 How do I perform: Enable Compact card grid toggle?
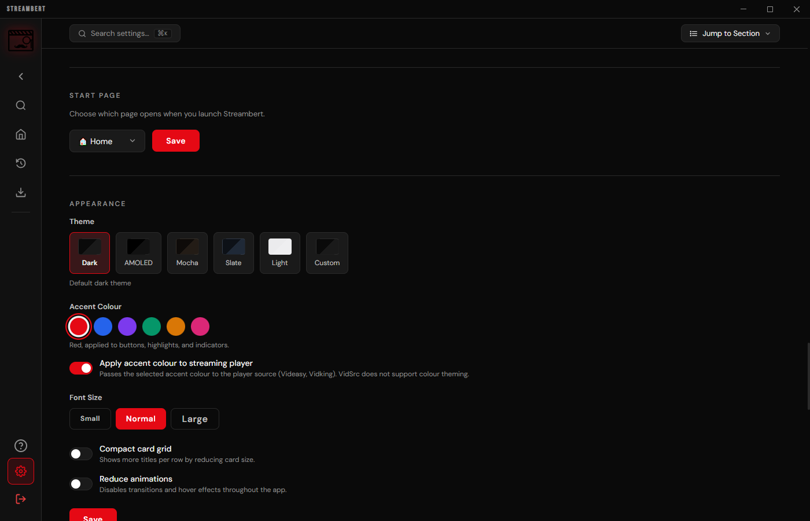click(x=81, y=454)
